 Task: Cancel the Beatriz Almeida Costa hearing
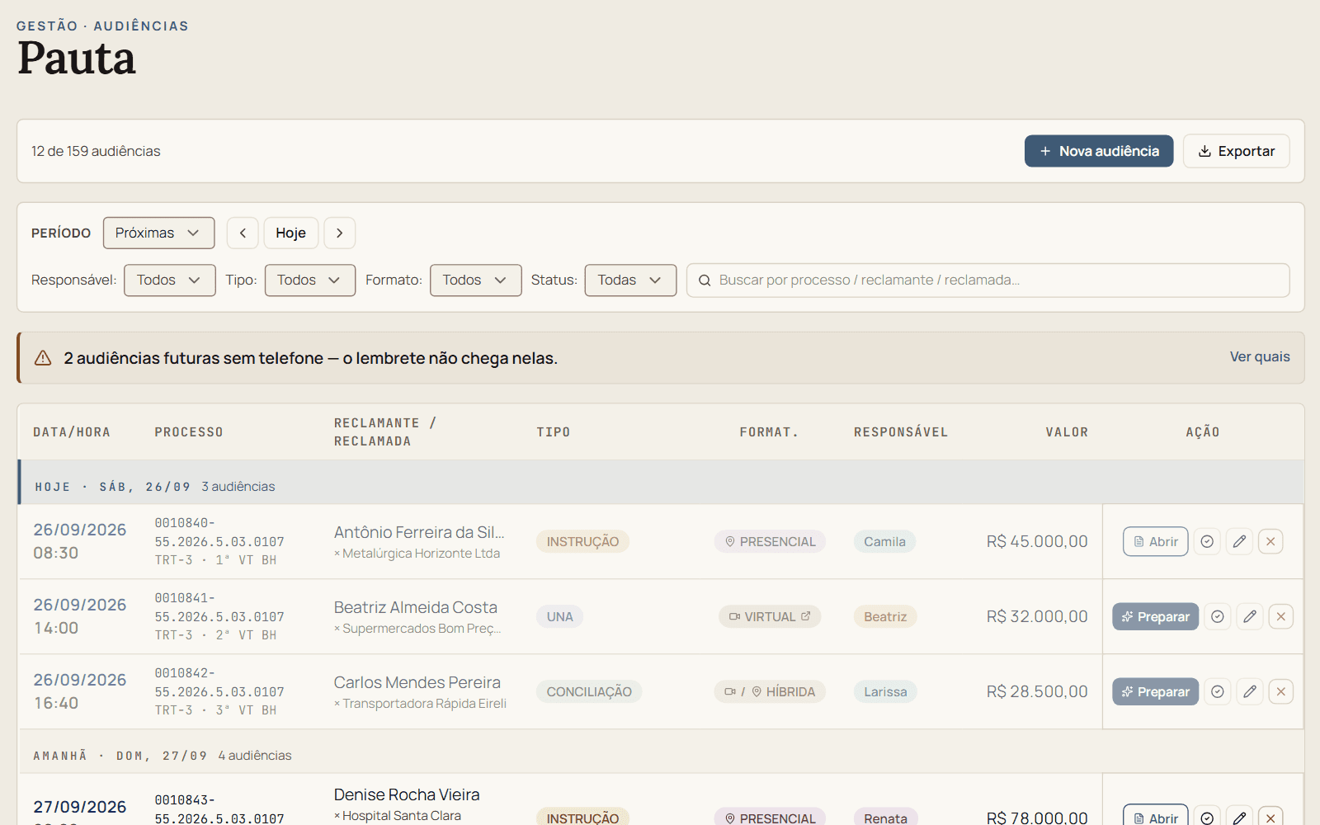(x=1281, y=616)
